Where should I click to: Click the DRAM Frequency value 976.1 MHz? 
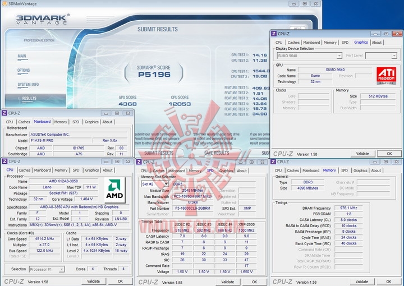pyautogui.click(x=348, y=207)
